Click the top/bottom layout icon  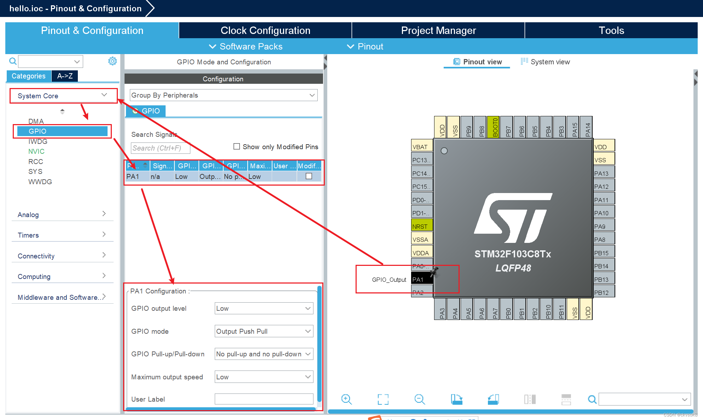[566, 399]
